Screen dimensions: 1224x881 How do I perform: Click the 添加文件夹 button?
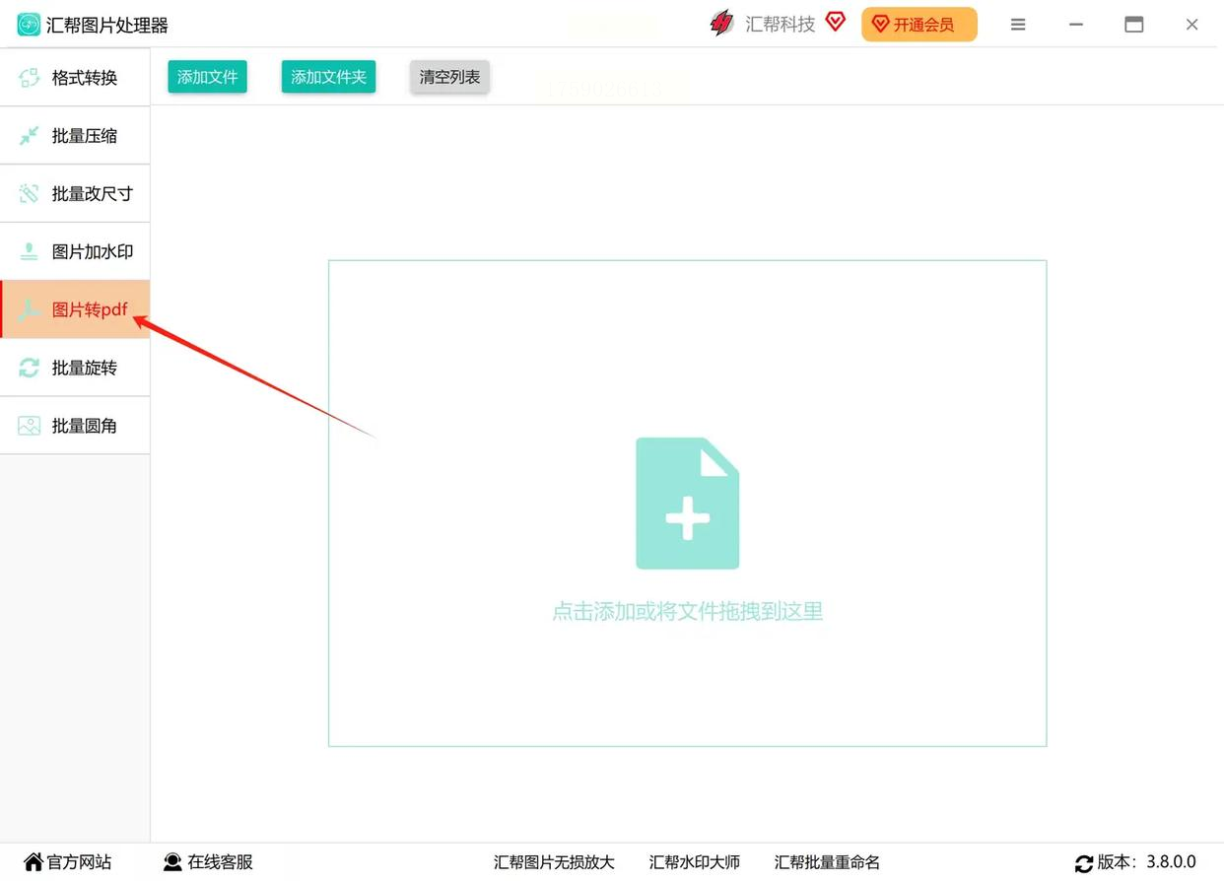328,77
